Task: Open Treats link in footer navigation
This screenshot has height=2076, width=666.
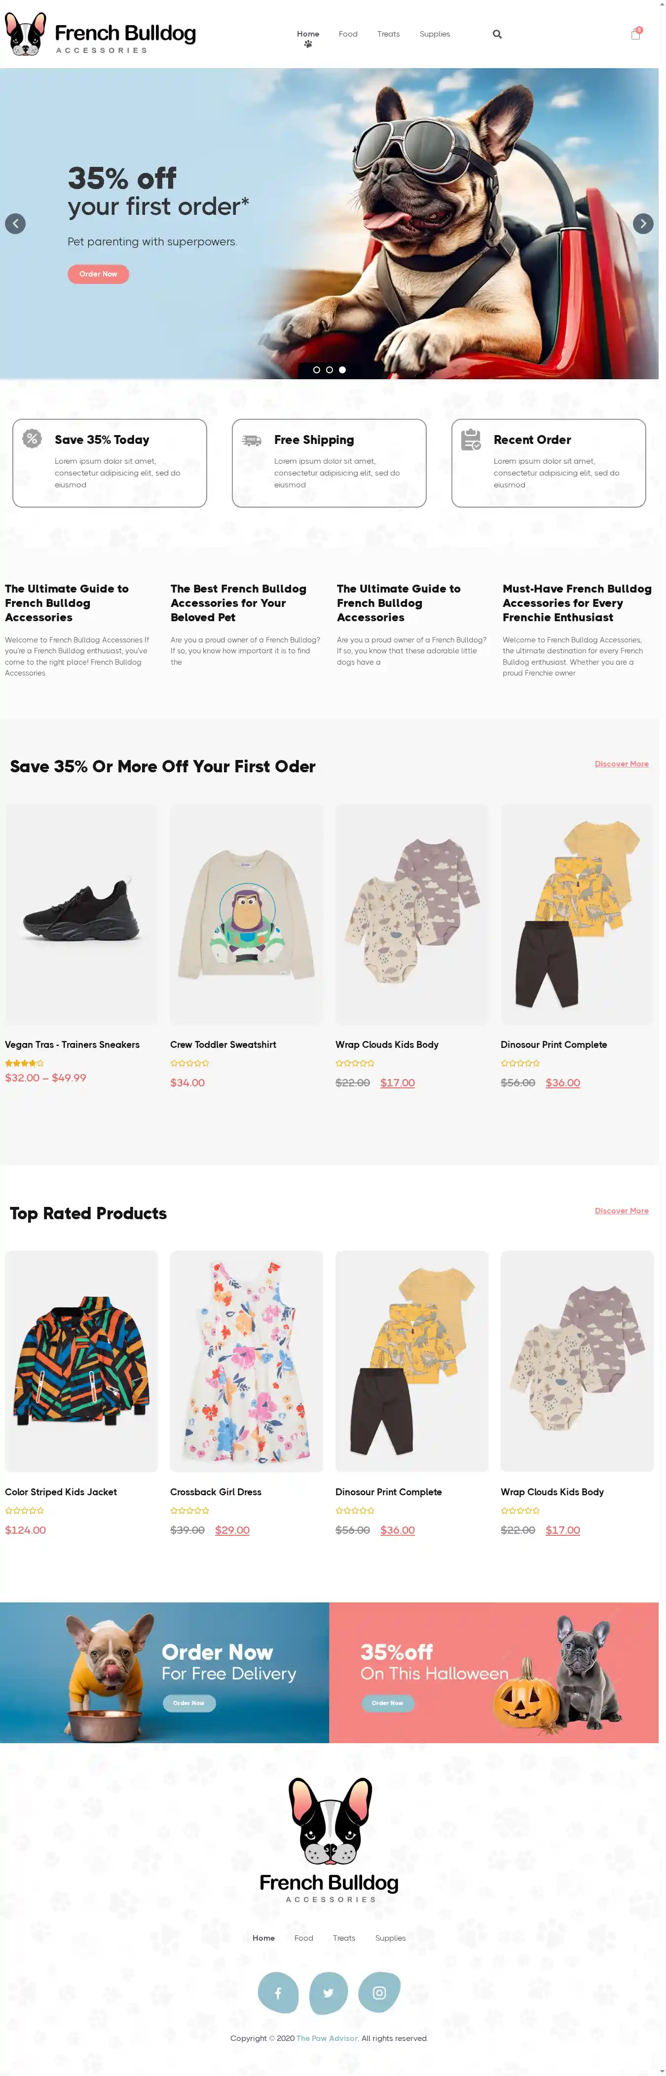Action: pyautogui.click(x=344, y=1938)
